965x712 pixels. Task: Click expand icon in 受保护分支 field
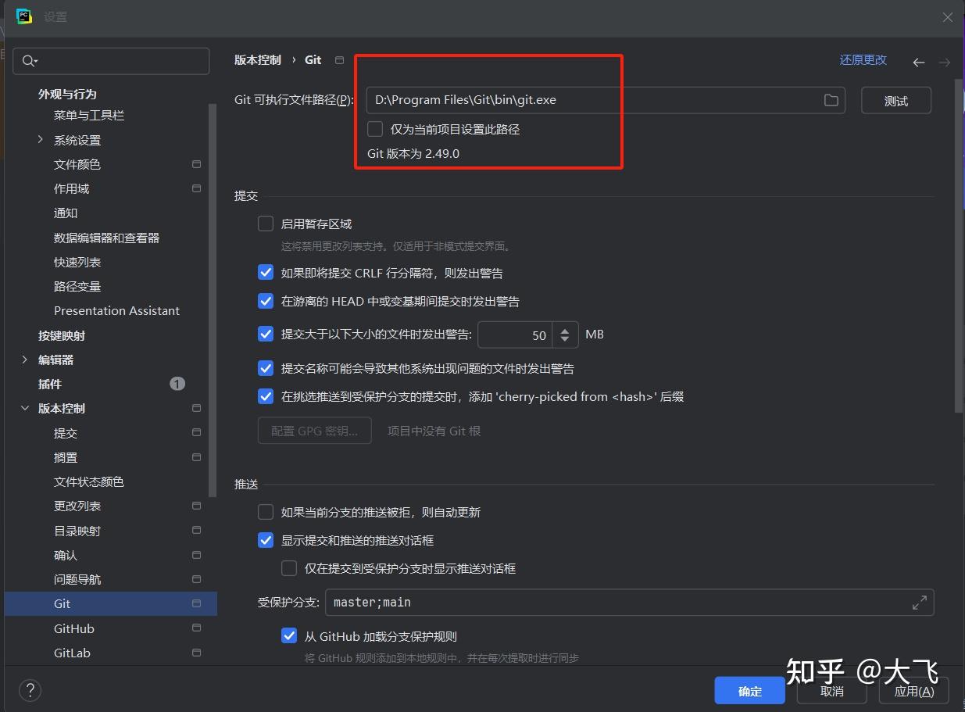(x=920, y=602)
